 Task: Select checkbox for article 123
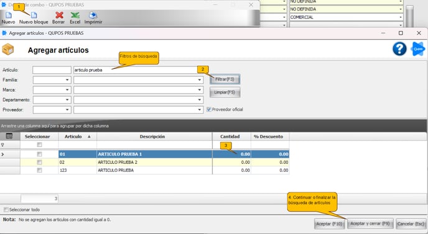(40, 170)
